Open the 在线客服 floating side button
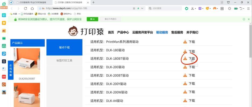The width and height of the screenshot is (252, 107). (10, 70)
